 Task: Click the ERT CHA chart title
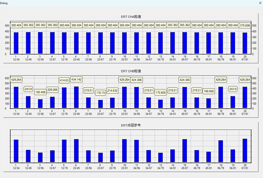click(x=131, y=17)
